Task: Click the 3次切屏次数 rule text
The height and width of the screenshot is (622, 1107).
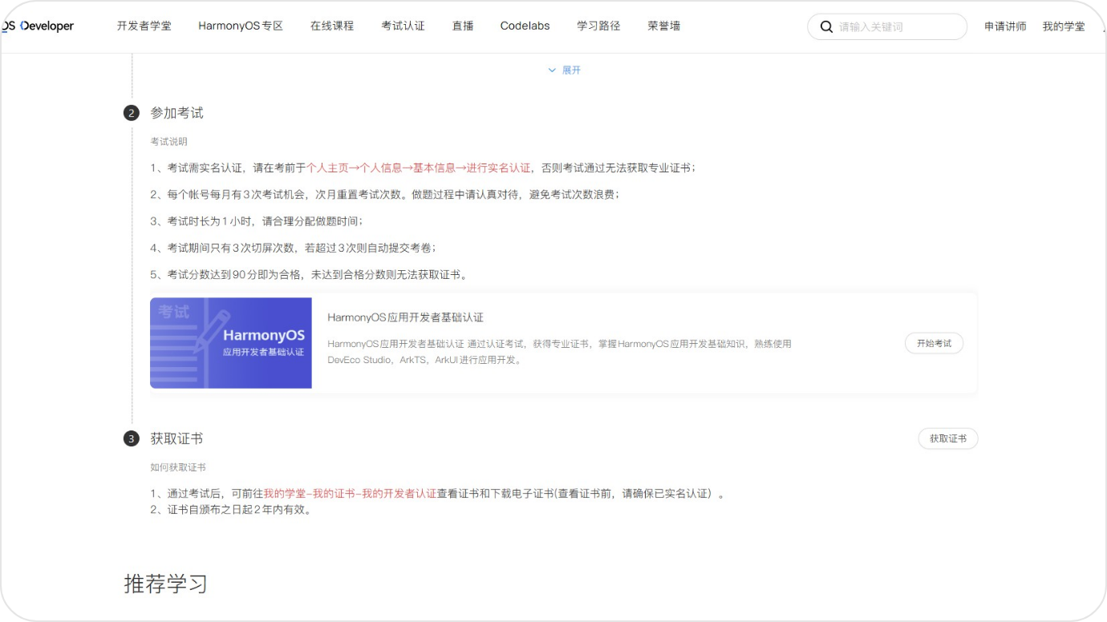Action: click(x=294, y=248)
